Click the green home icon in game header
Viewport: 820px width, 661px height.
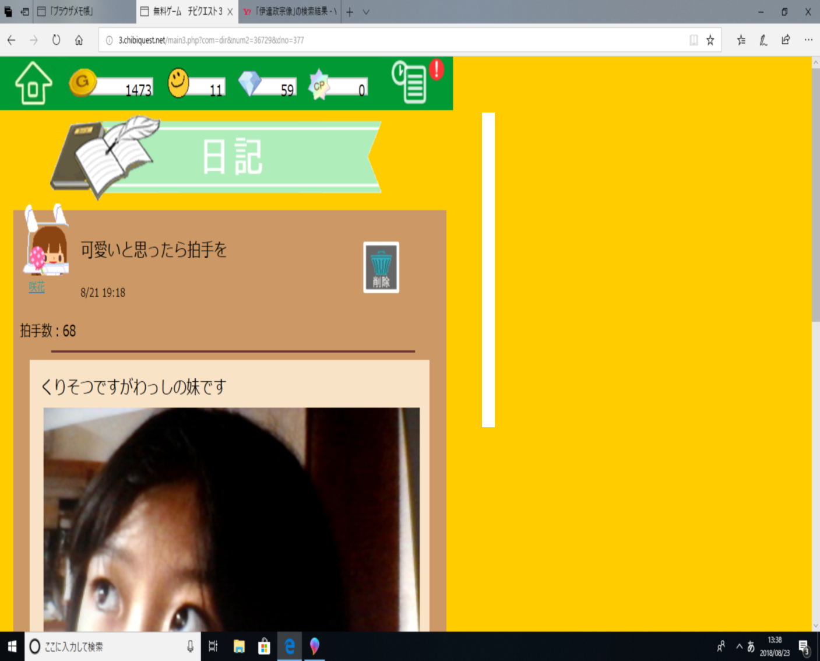(33, 83)
